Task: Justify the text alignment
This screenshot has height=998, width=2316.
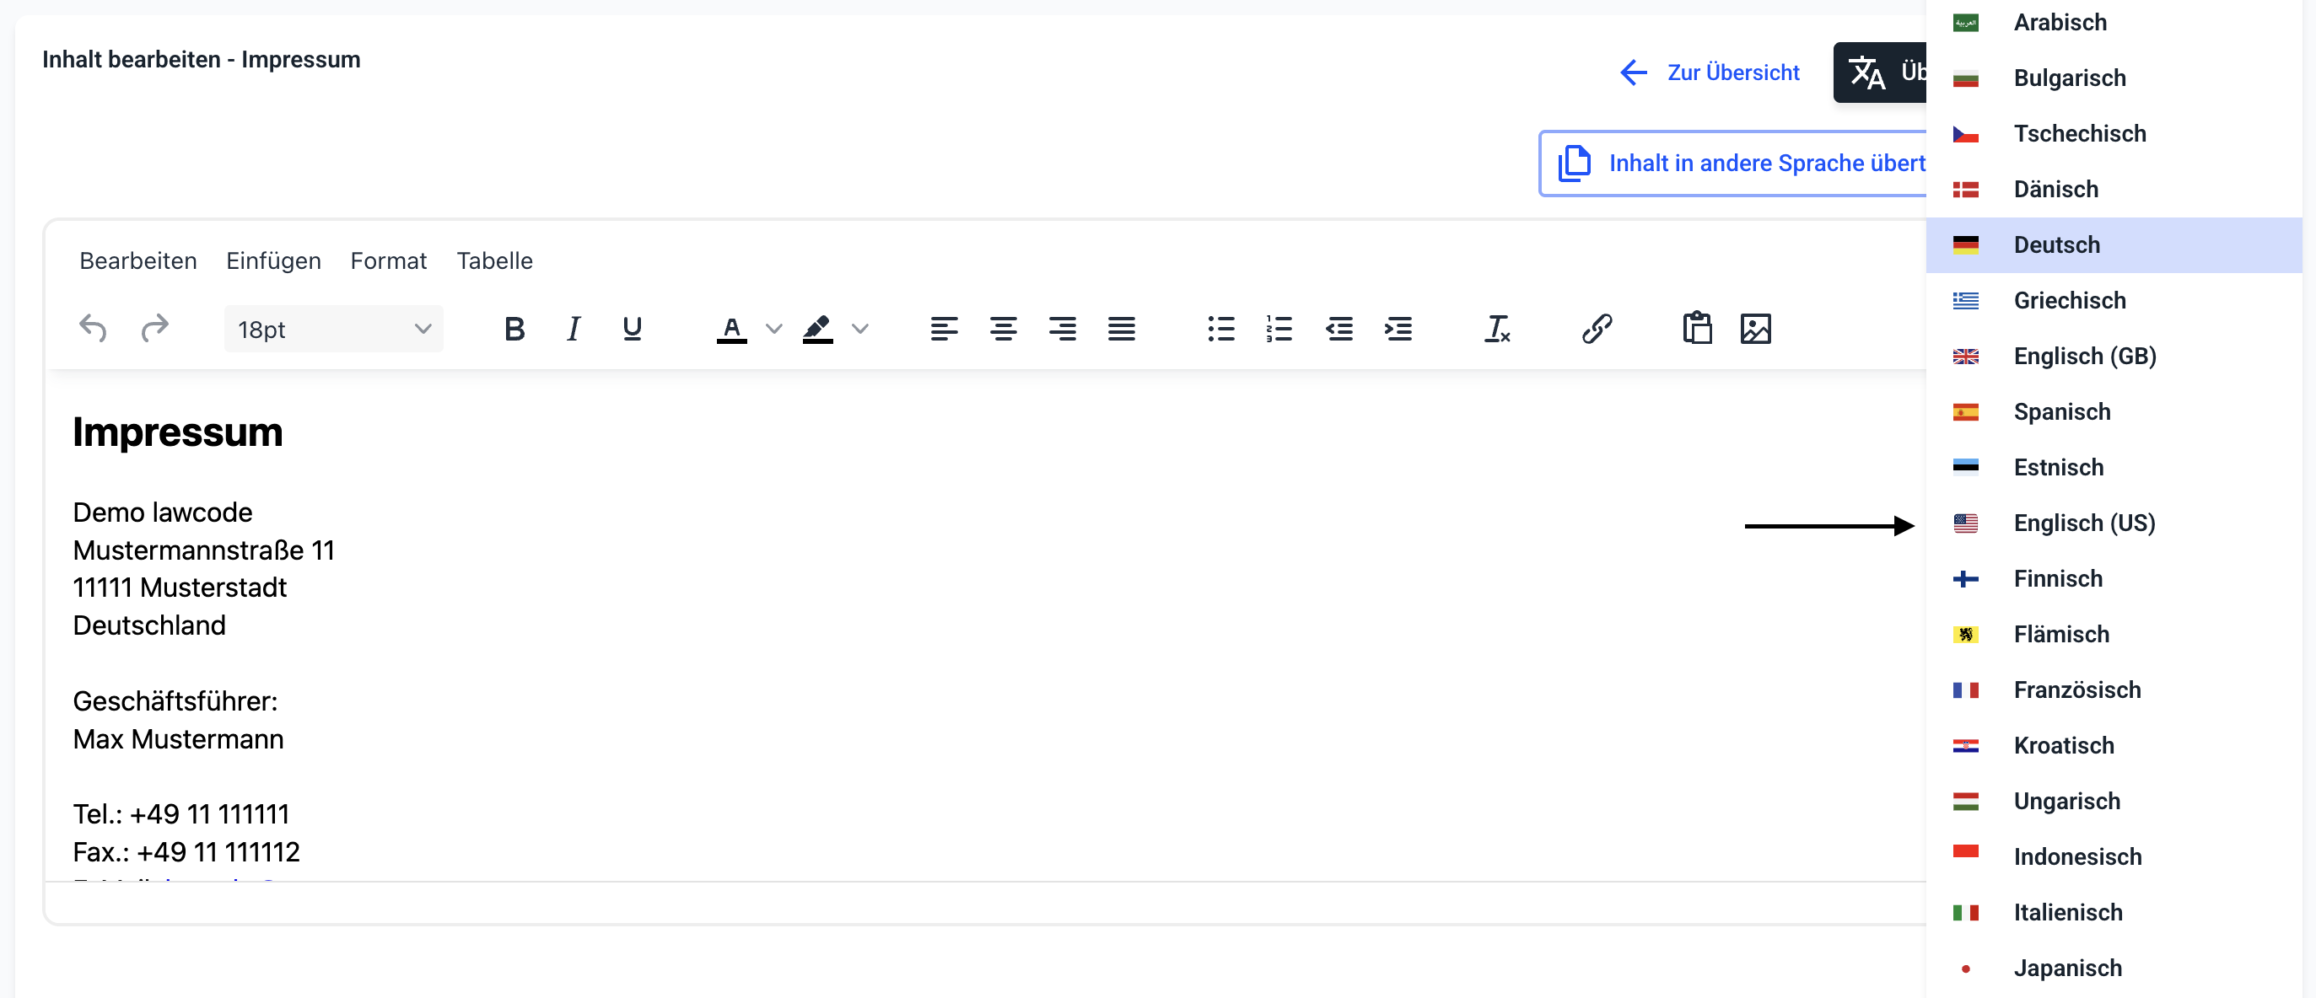Action: 1121,329
